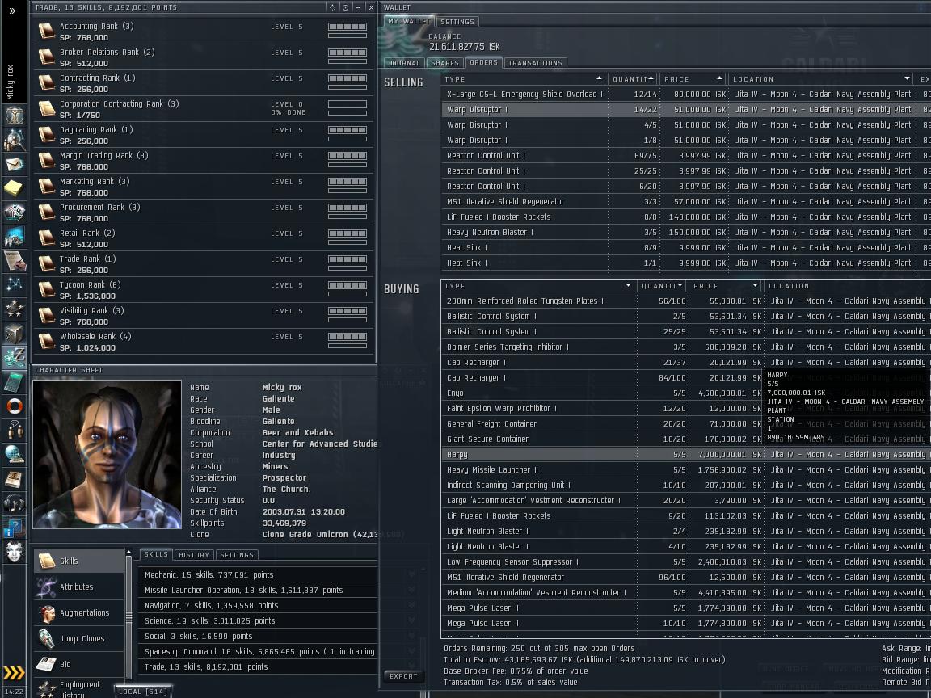The image size is (931, 698).
Task: Sort buying orders by Type column arrow
Action: pyautogui.click(x=628, y=285)
